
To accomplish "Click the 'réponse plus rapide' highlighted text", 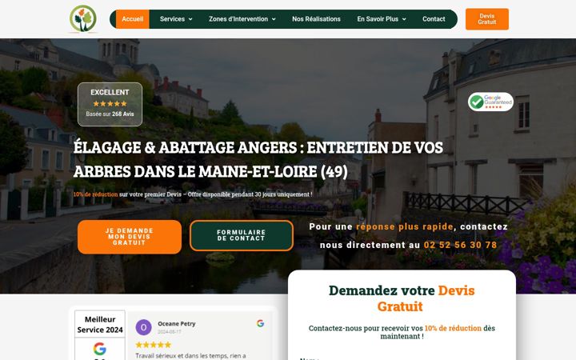I will pyautogui.click(x=405, y=226).
